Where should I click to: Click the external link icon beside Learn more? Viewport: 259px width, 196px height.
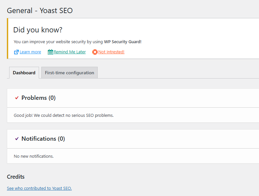(16, 52)
